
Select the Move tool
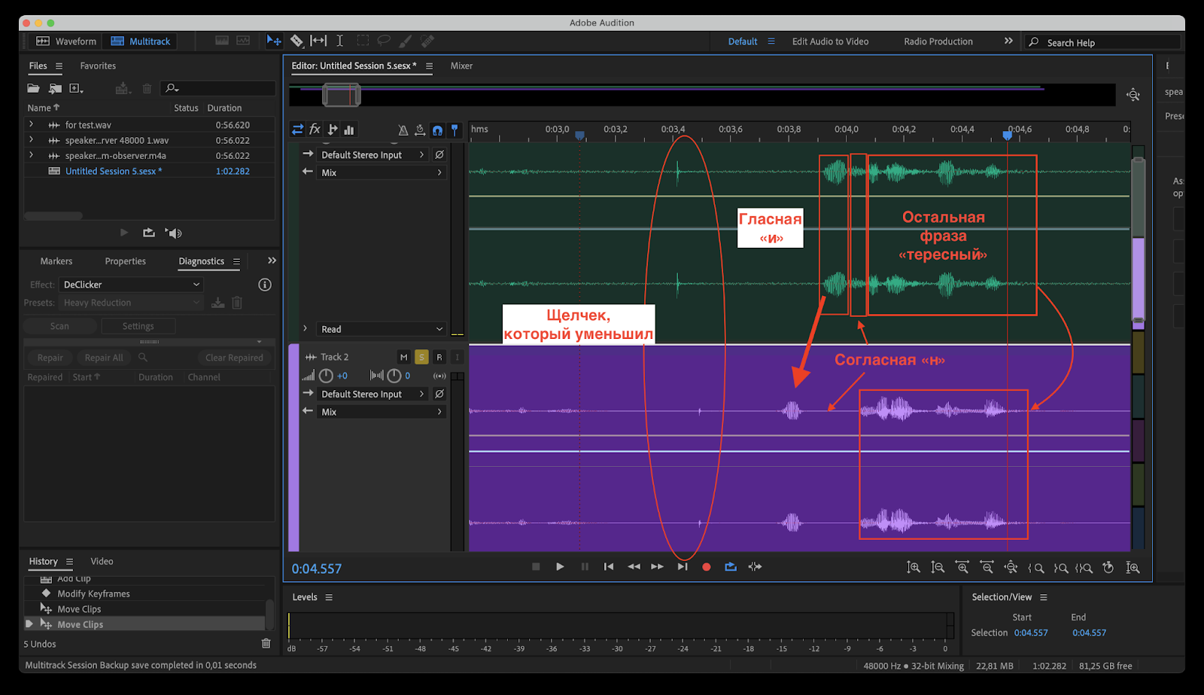pyautogui.click(x=274, y=41)
